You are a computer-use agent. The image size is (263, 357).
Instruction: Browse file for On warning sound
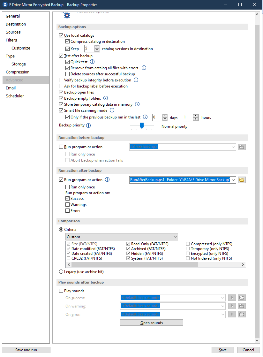pos(242,306)
